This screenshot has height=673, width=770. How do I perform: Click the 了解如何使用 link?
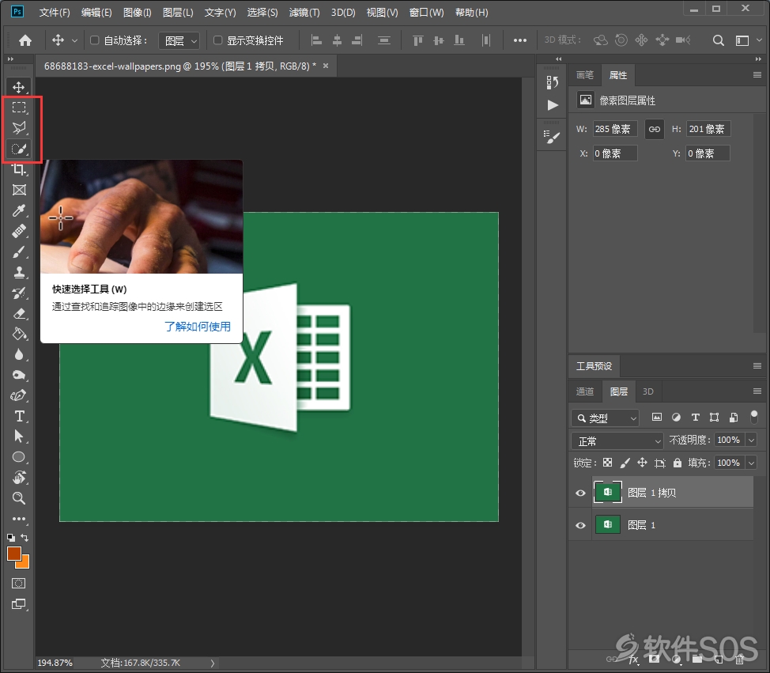(x=198, y=327)
